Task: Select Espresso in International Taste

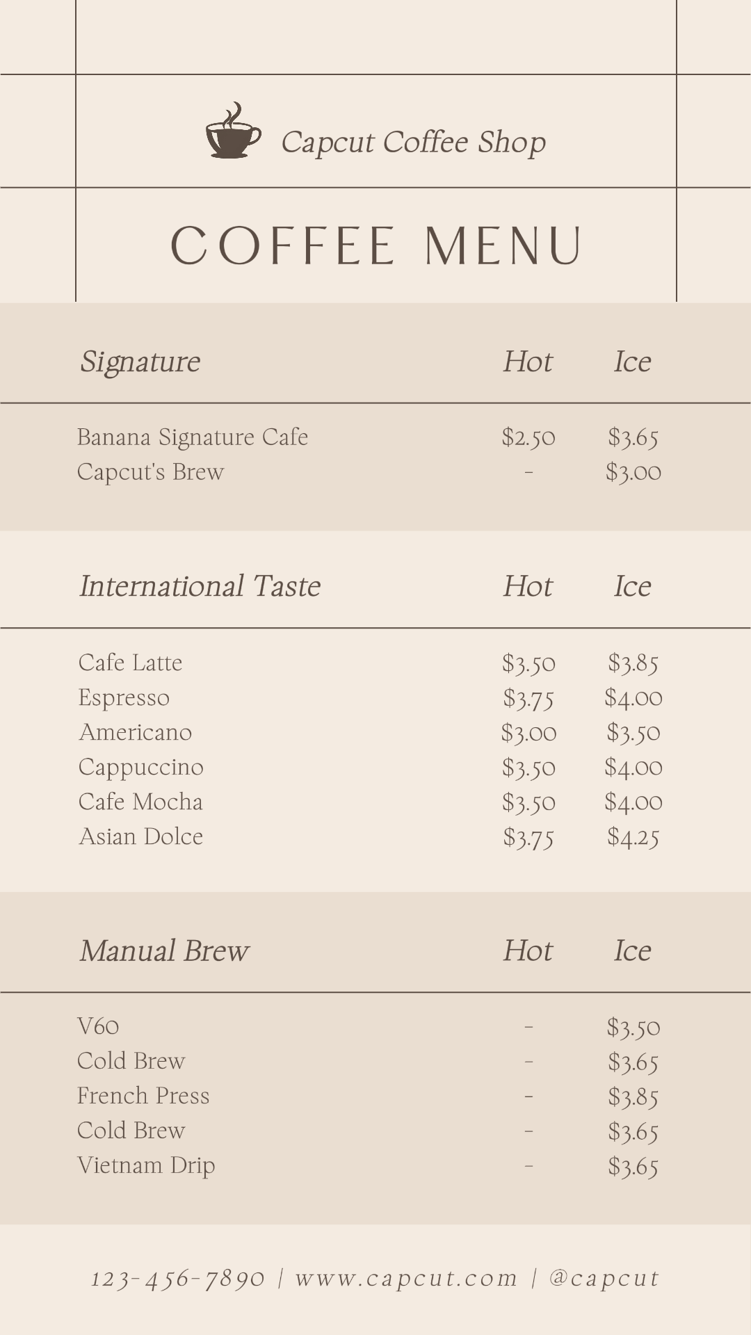Action: point(124,697)
